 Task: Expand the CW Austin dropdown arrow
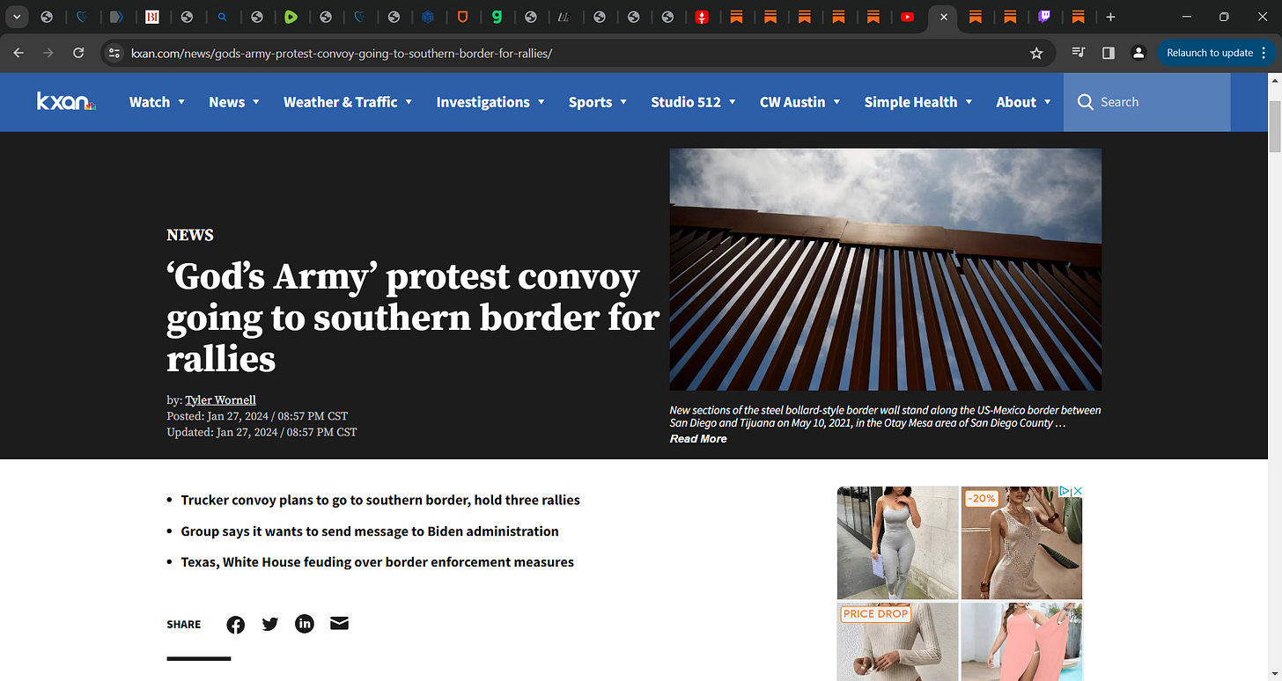tap(836, 102)
